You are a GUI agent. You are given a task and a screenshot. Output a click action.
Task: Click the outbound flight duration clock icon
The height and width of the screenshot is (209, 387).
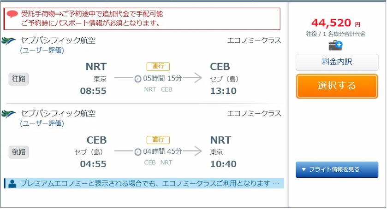(137, 78)
